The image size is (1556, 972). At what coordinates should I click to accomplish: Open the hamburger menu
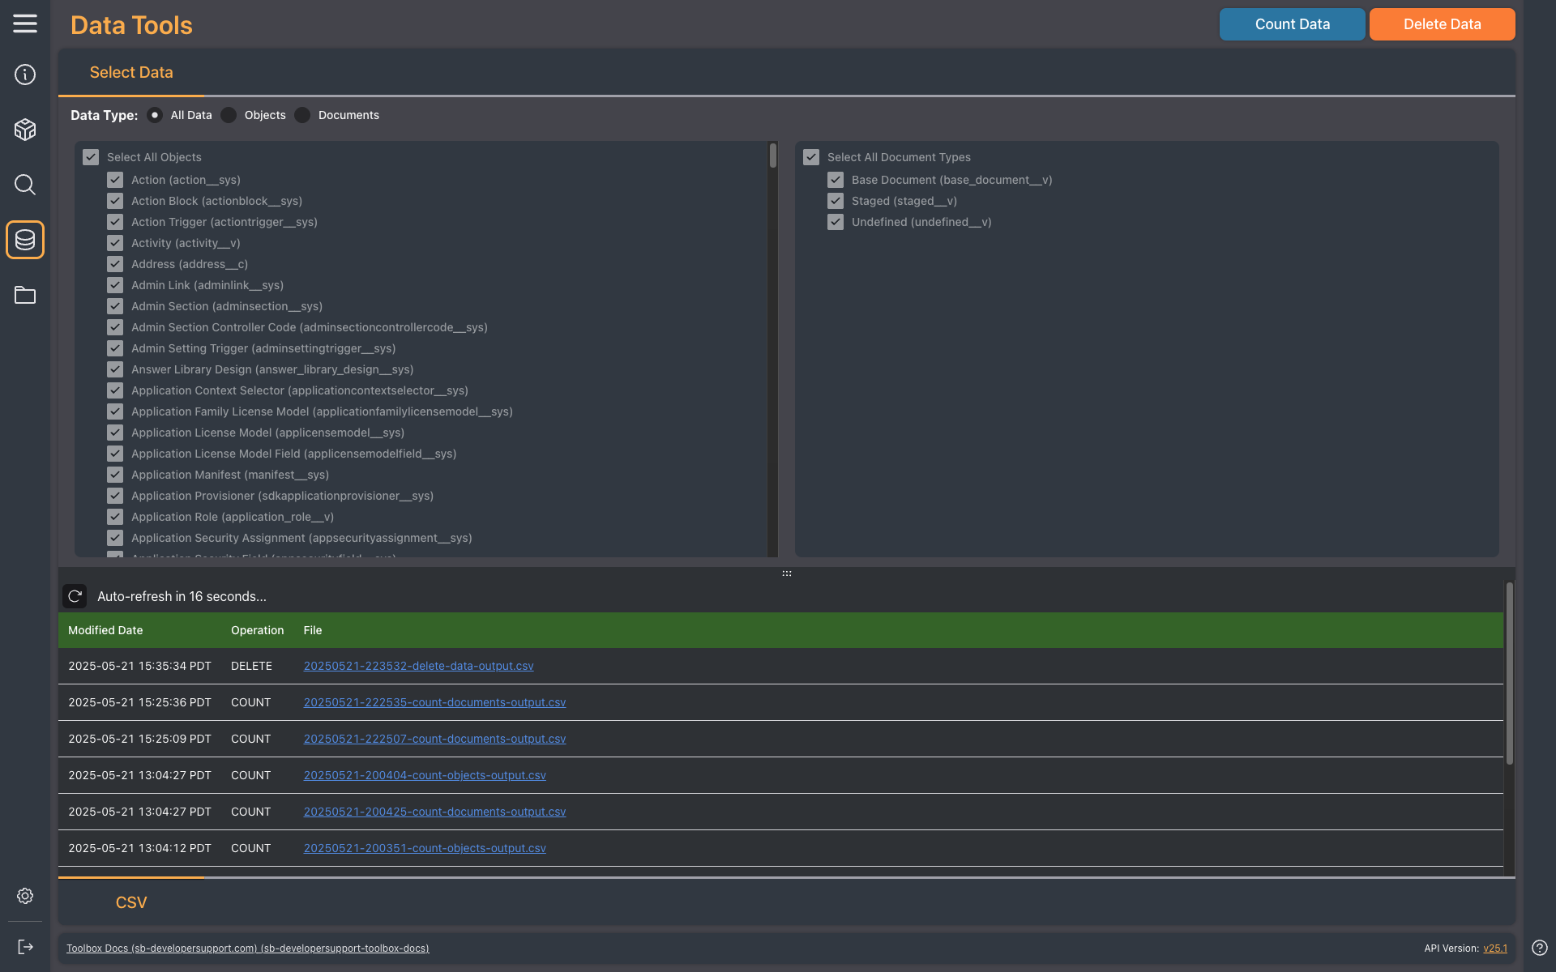pos(25,23)
